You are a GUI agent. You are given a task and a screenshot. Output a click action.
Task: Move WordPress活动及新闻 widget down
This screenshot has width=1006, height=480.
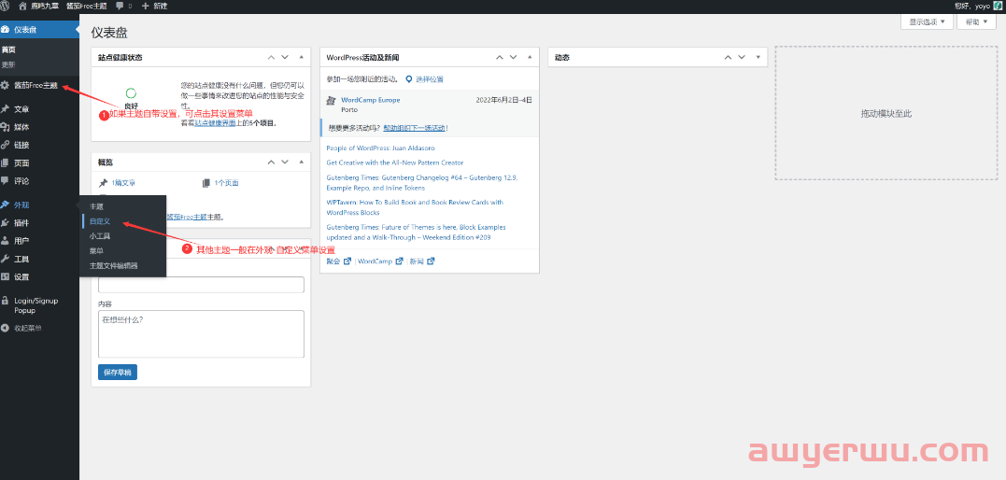513,57
